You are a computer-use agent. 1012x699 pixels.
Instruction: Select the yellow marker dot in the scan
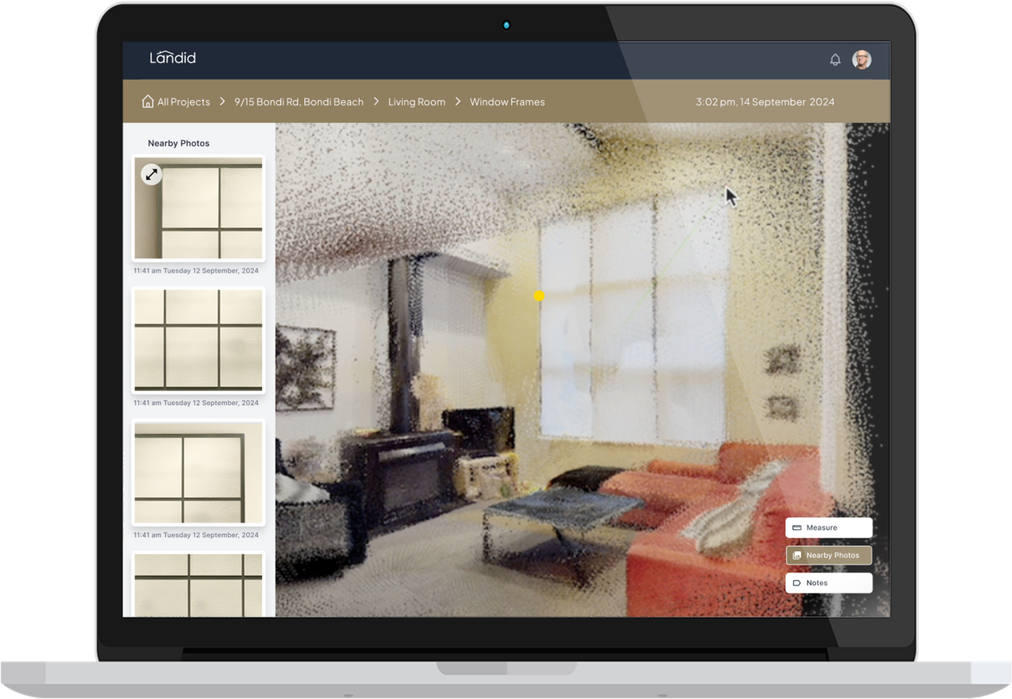[x=539, y=296]
